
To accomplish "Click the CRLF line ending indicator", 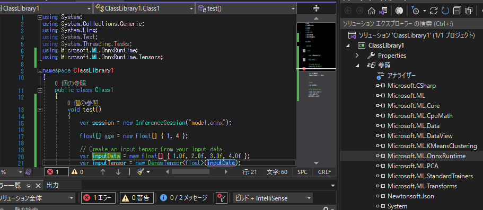I will point(324,172).
